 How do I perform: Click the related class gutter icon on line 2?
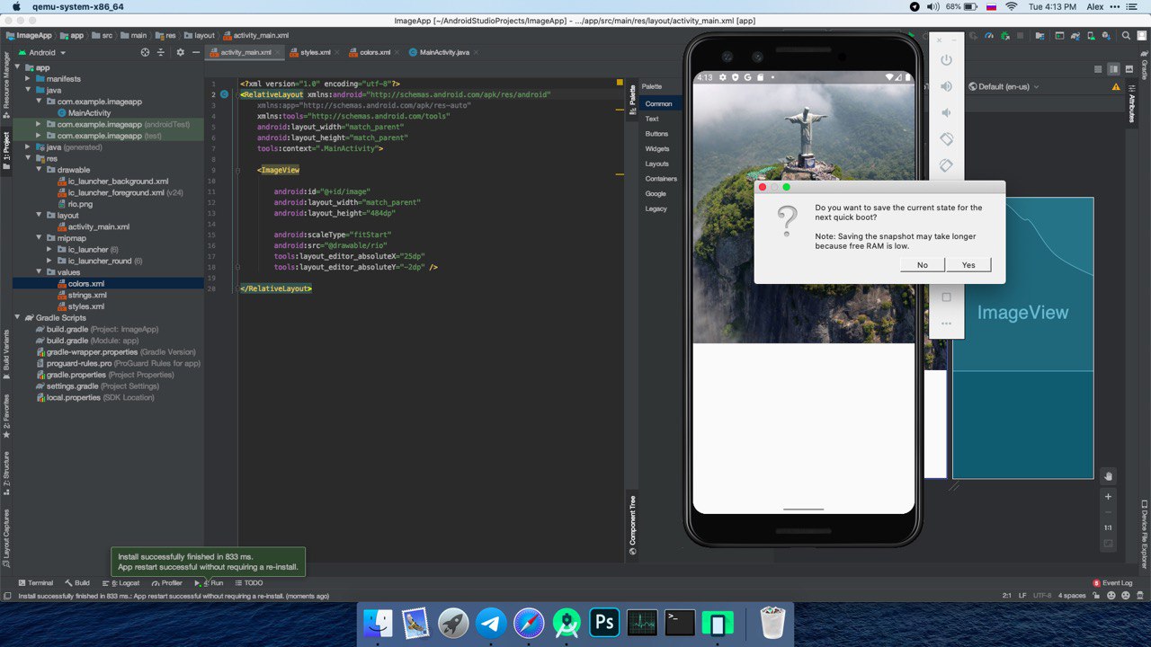coord(224,94)
